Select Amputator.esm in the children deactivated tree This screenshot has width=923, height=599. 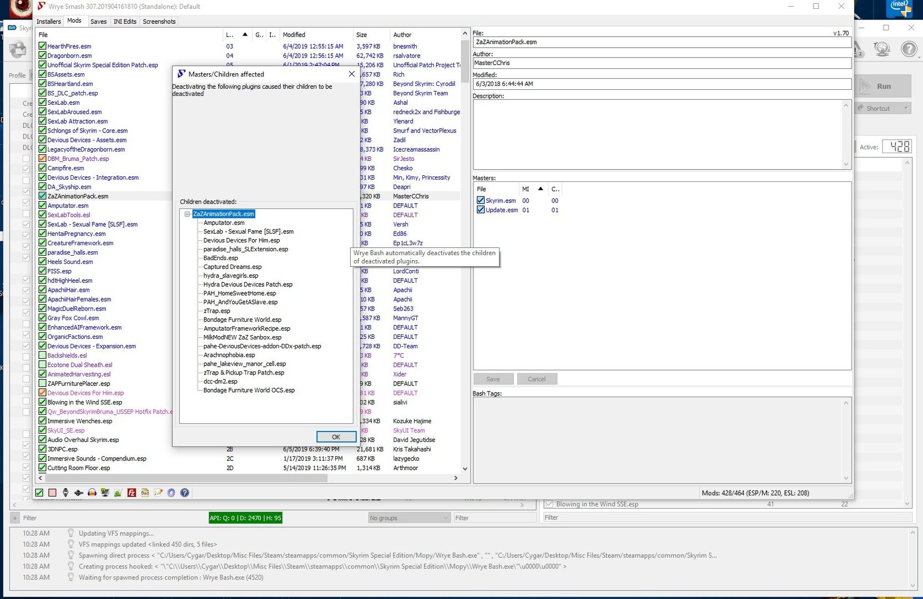click(x=224, y=222)
